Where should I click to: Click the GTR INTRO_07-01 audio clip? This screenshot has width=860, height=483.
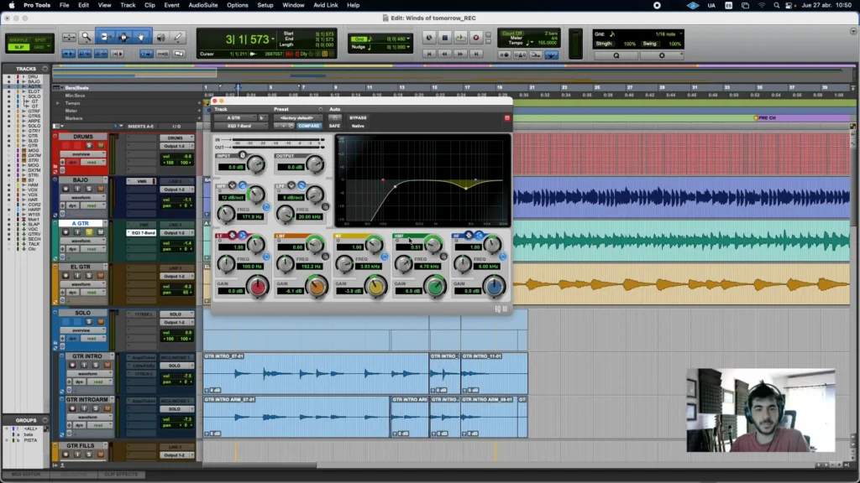(x=316, y=373)
